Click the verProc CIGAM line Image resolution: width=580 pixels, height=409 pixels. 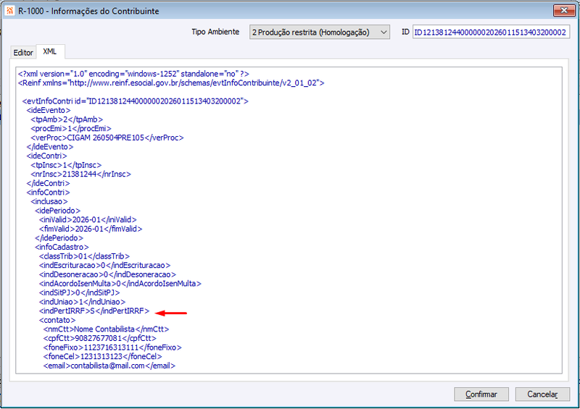pos(107,138)
